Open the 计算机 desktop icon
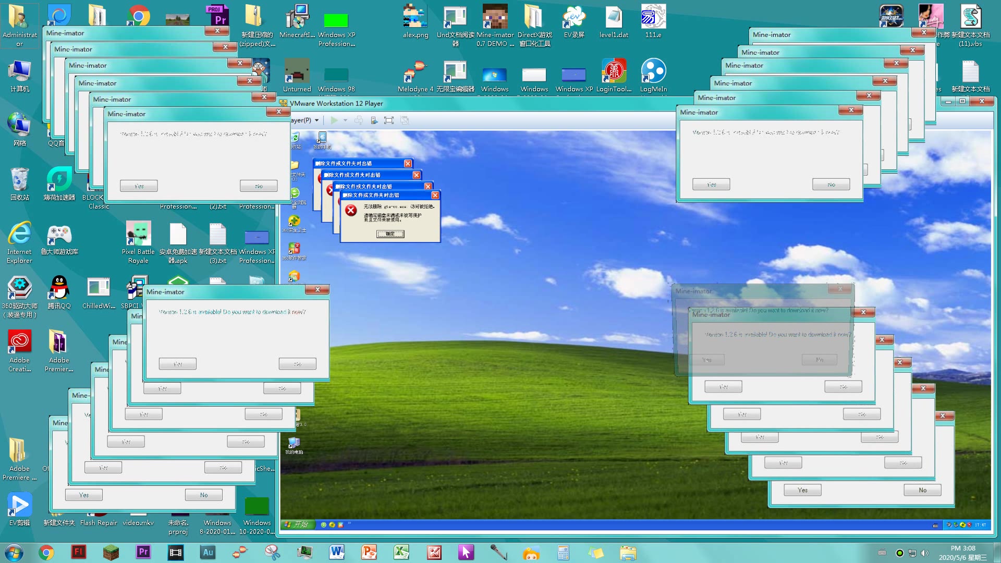Screen dimensions: 1001x563 pos(19,76)
